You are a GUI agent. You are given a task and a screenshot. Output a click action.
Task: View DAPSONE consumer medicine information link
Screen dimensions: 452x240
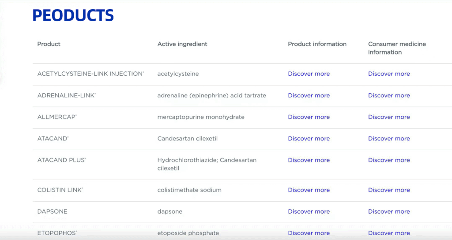point(389,212)
